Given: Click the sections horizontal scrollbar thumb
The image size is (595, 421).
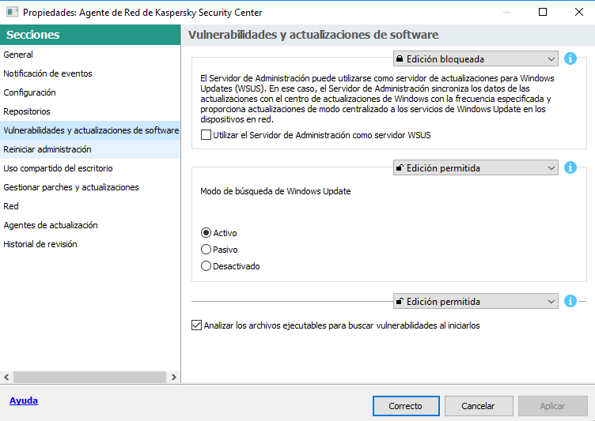Looking at the screenshot, I should (x=90, y=377).
